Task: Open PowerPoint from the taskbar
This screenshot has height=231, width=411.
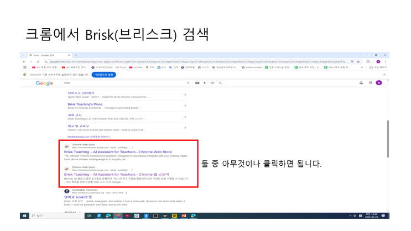Action: 184,216
